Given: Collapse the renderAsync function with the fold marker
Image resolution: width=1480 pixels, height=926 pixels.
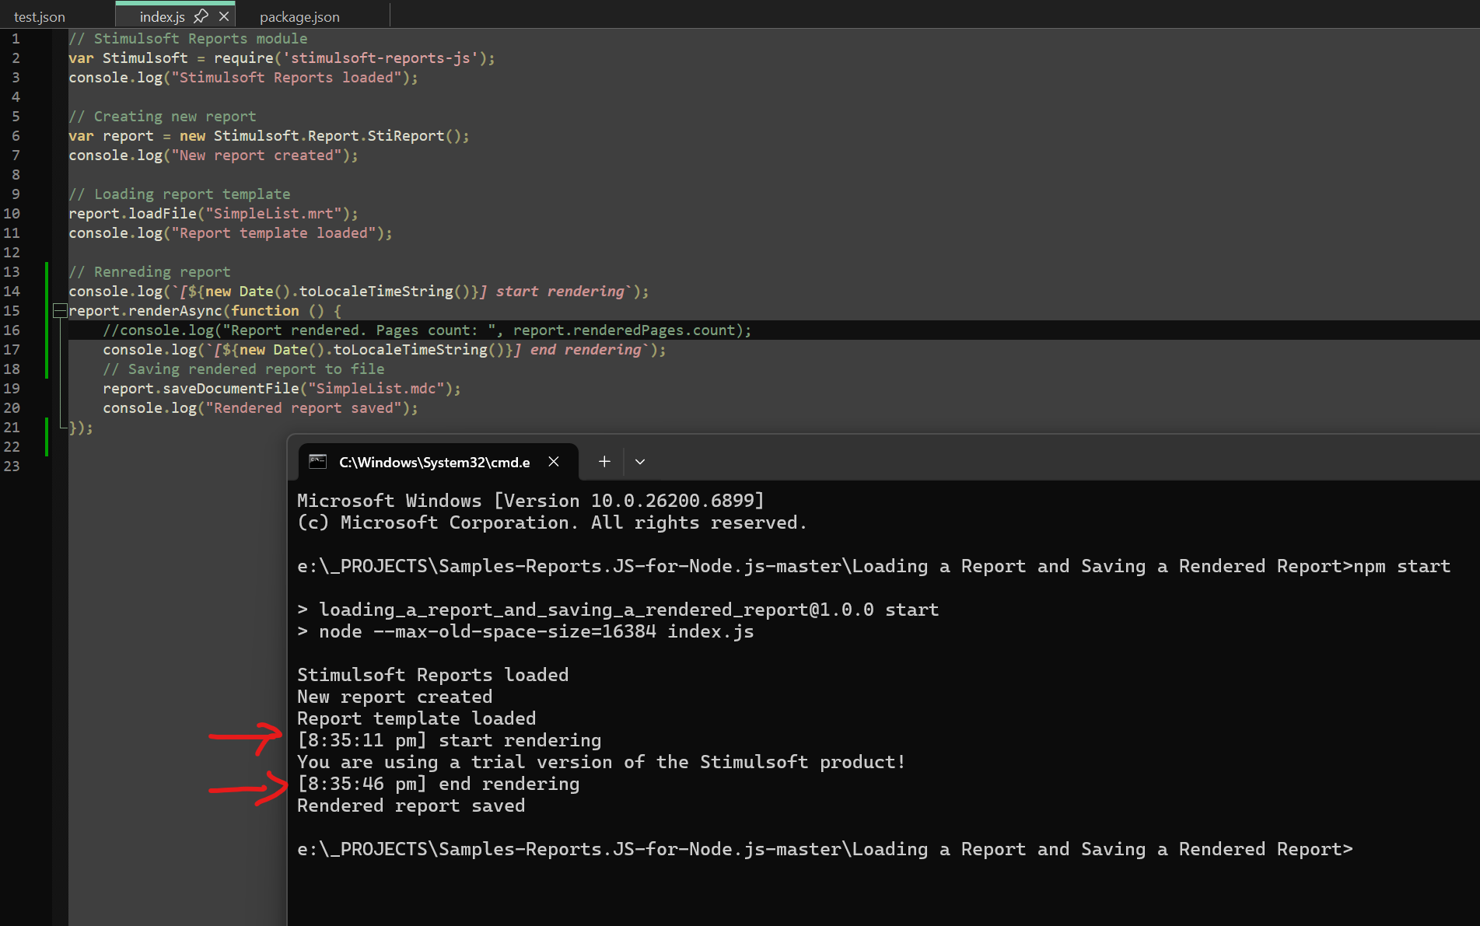Looking at the screenshot, I should pos(59,310).
